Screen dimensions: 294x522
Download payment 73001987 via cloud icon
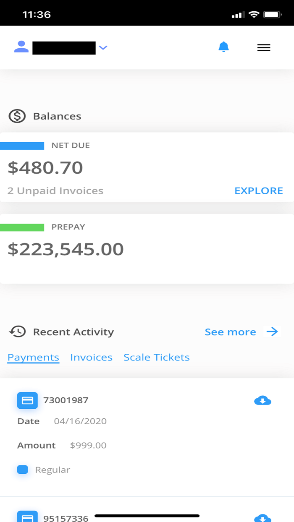[263, 401]
